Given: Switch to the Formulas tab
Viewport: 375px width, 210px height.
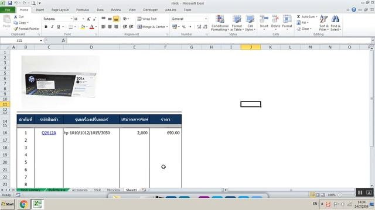Looking at the screenshot, I should click(x=83, y=10).
